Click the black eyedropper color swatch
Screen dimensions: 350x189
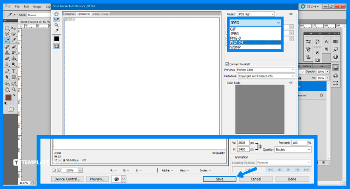[x=56, y=39]
